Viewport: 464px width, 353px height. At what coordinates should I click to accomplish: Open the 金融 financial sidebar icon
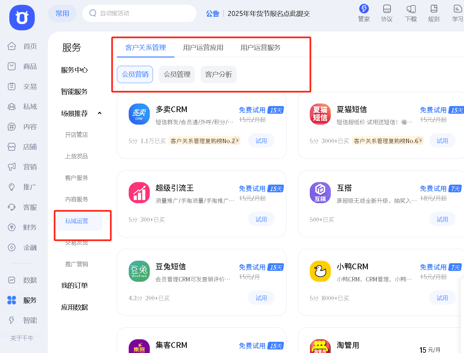pos(12,248)
